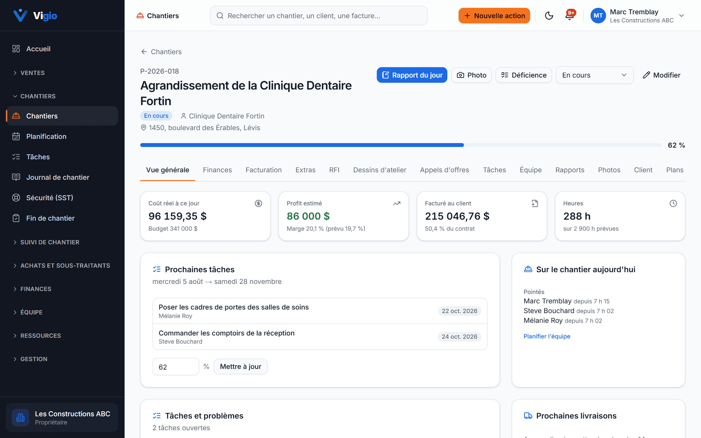701x438 pixels.
Task: Click the clock icon in Heures card
Action: tap(673, 203)
